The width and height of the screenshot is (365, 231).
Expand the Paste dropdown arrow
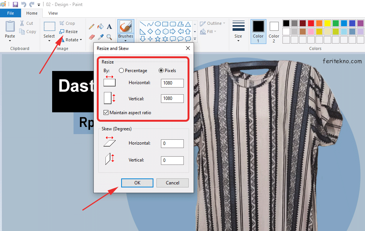(10, 41)
